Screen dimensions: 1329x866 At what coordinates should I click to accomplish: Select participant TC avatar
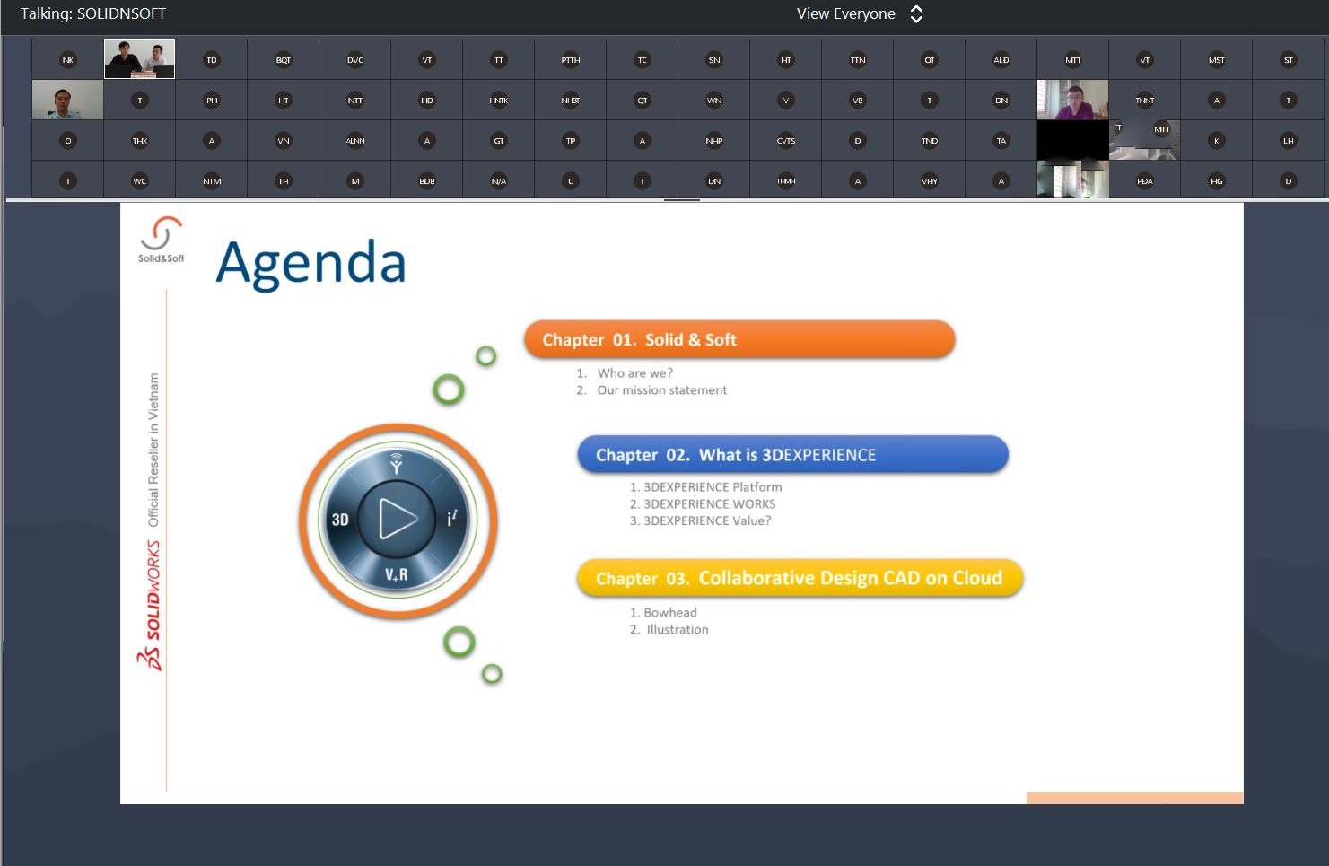tap(643, 60)
